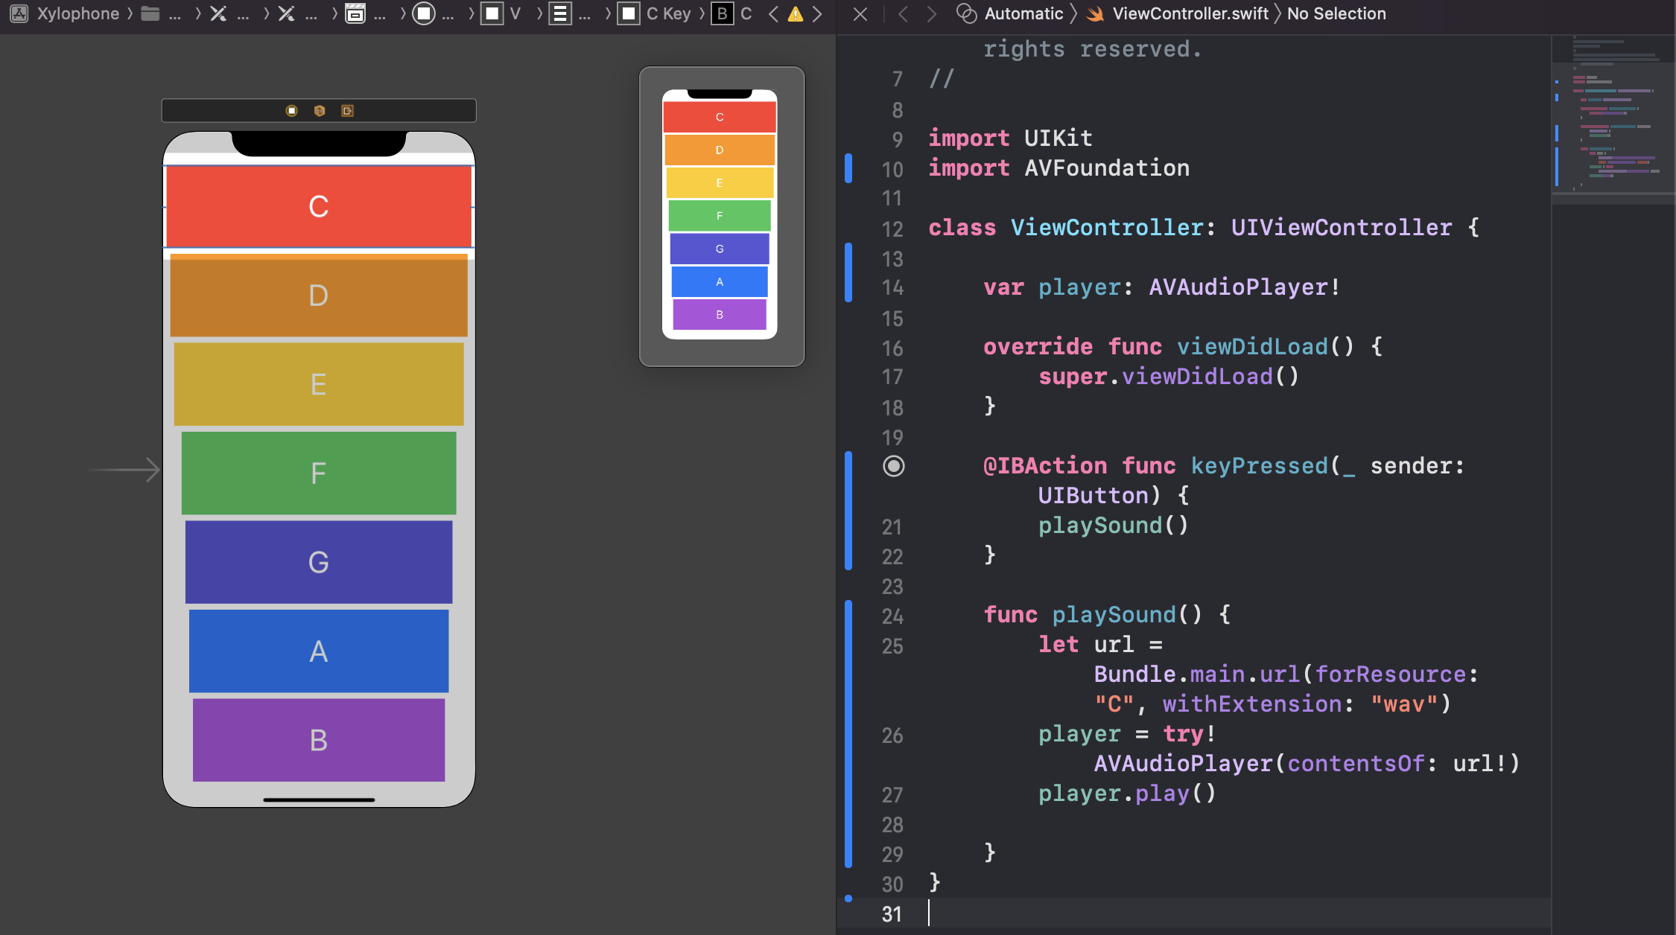Click the IBAction connection circle in the gutter
Screen dimensions: 1676x935
(894, 466)
